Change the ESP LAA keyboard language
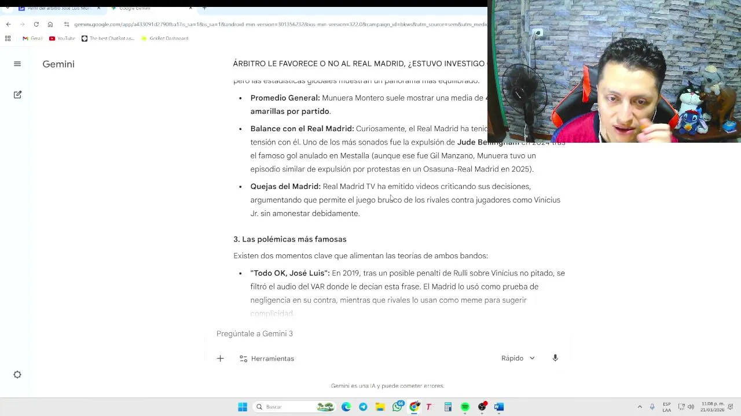 click(667, 407)
